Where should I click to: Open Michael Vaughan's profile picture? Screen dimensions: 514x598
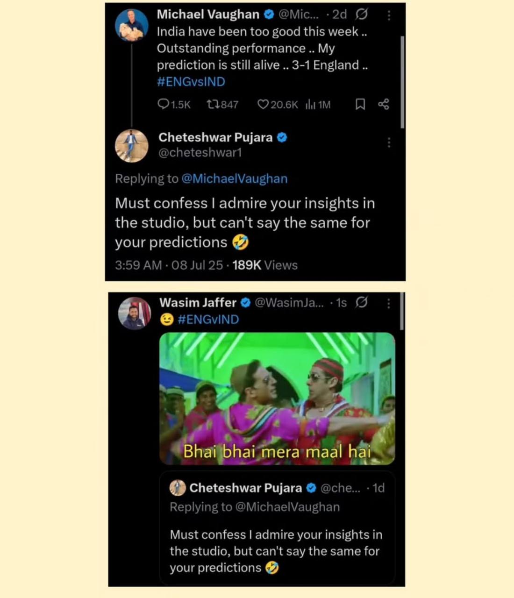[x=131, y=25]
